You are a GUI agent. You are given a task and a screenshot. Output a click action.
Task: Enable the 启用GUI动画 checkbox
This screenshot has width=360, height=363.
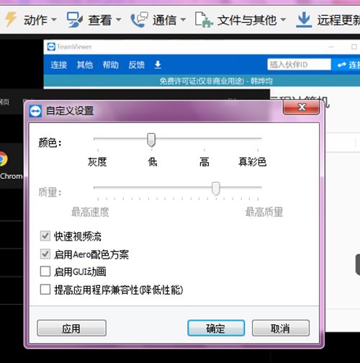(x=45, y=272)
